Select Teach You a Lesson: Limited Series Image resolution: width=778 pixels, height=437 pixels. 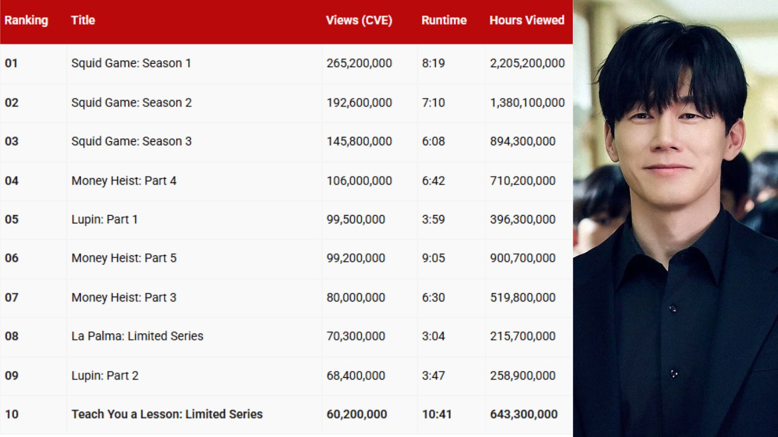pyautogui.click(x=167, y=414)
